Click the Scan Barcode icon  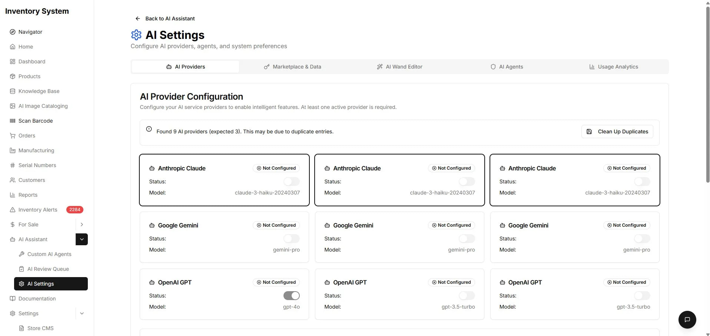13,121
